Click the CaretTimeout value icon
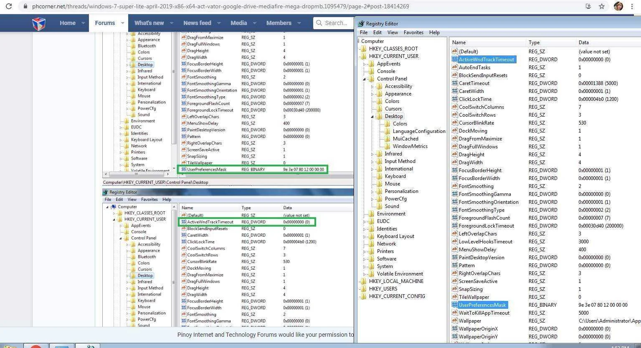Image resolution: width=641 pixels, height=348 pixels. [455, 83]
